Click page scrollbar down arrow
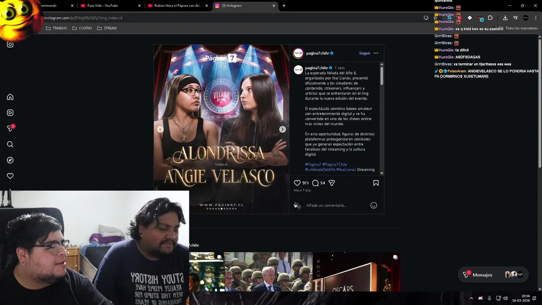 click(539, 289)
